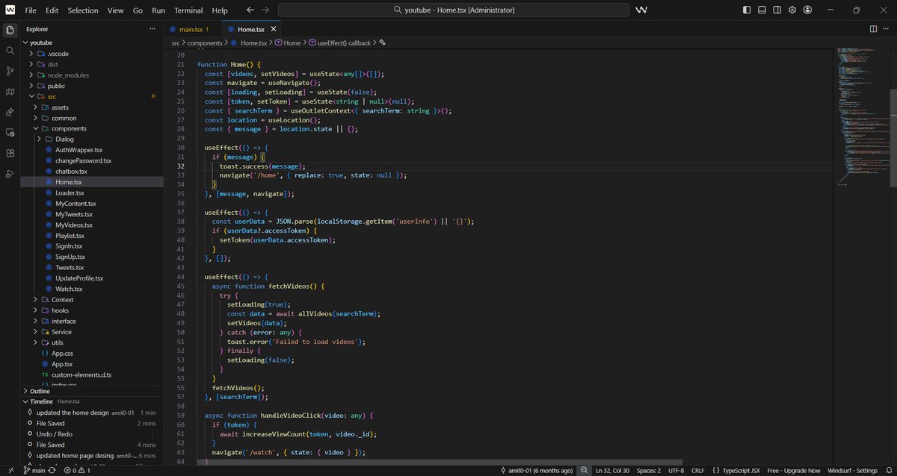Open the Edit menu
The image size is (897, 476).
52,10
